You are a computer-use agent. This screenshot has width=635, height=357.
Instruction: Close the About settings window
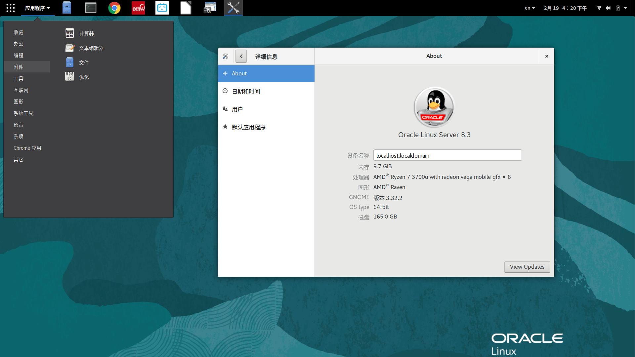[547, 56]
